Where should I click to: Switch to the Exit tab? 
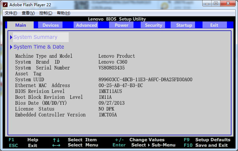214,25
